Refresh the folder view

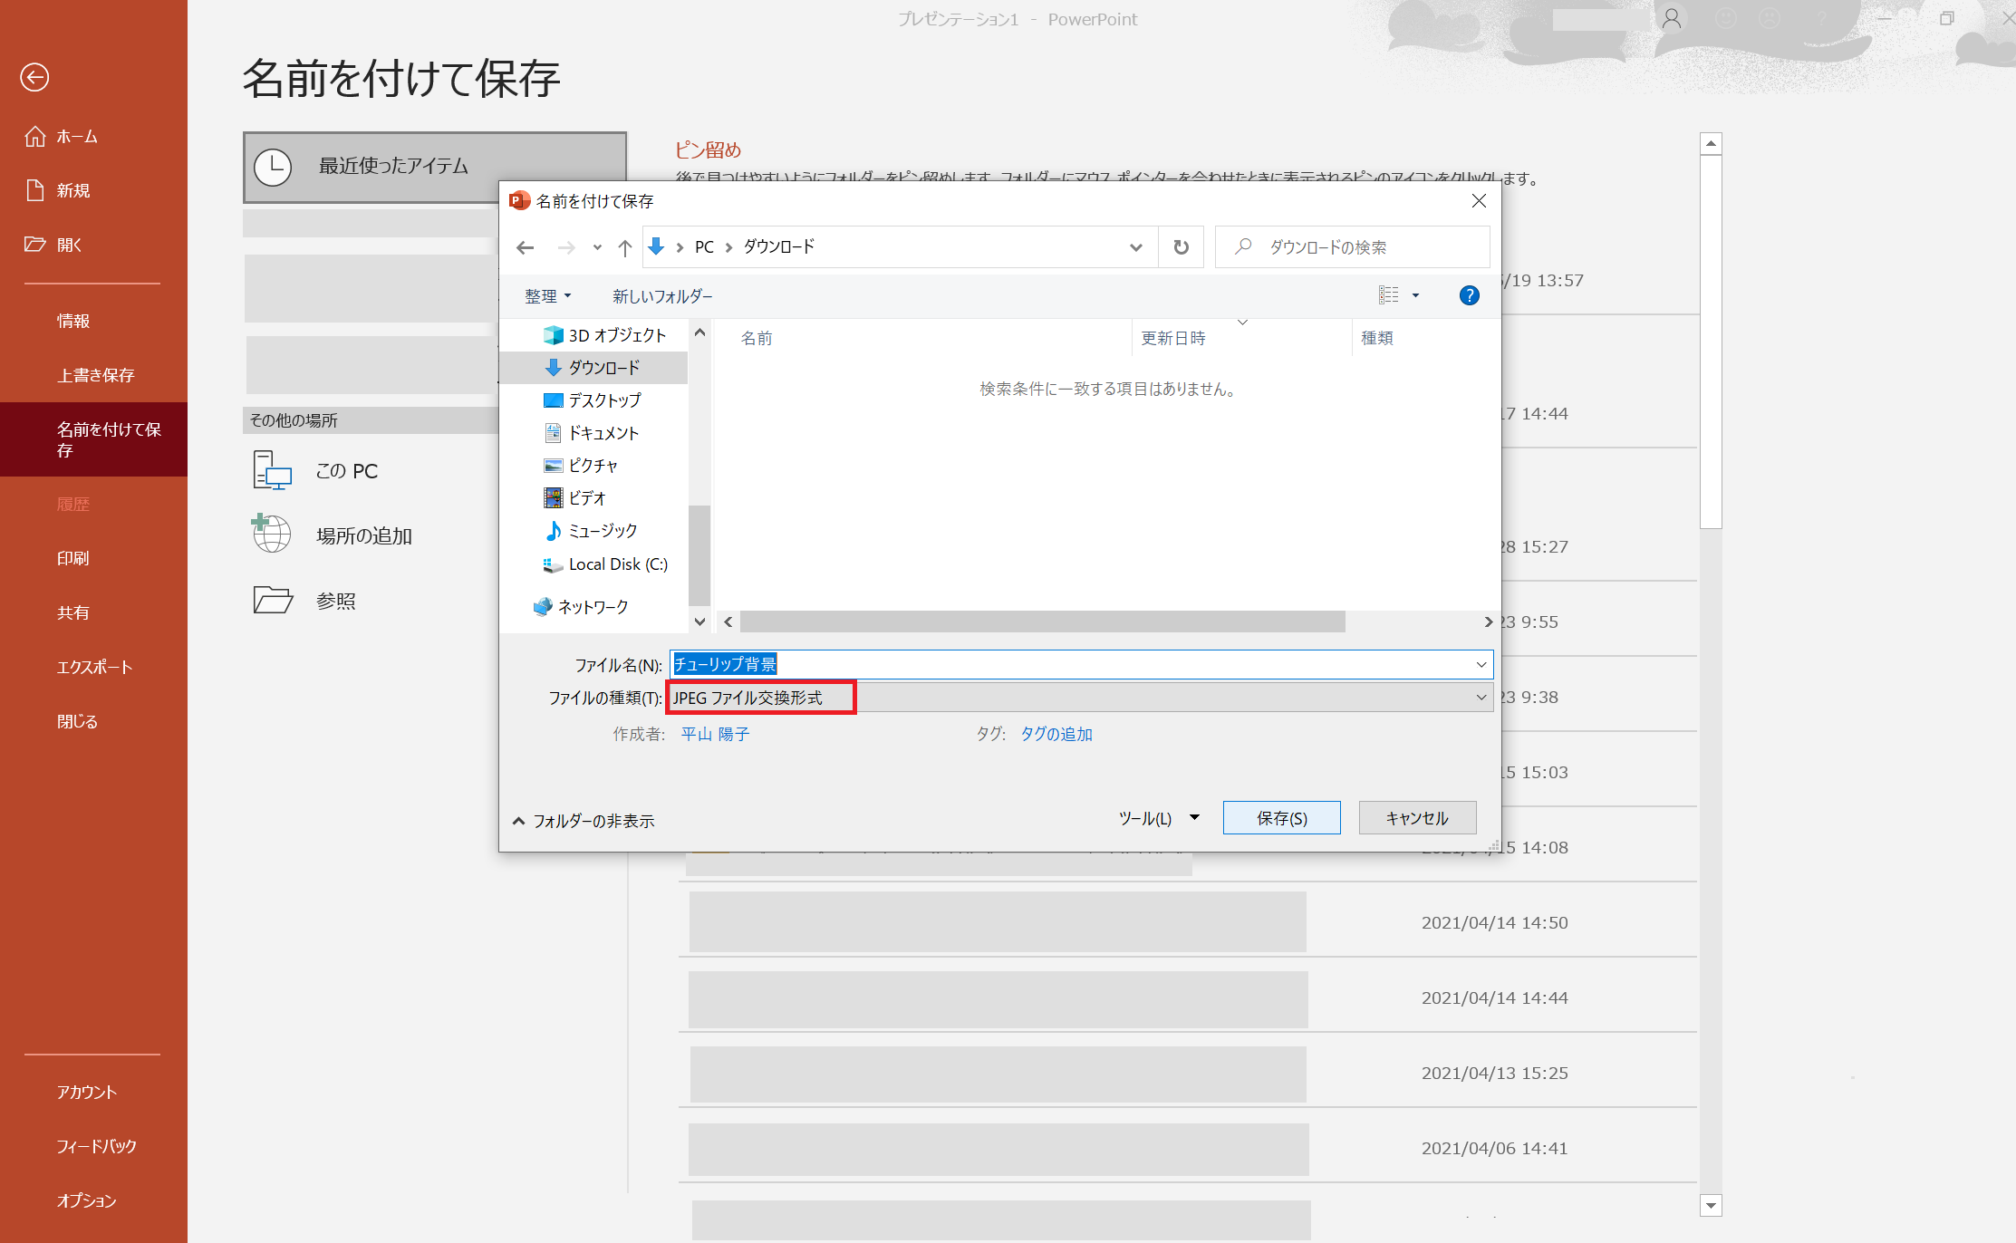click(1181, 247)
